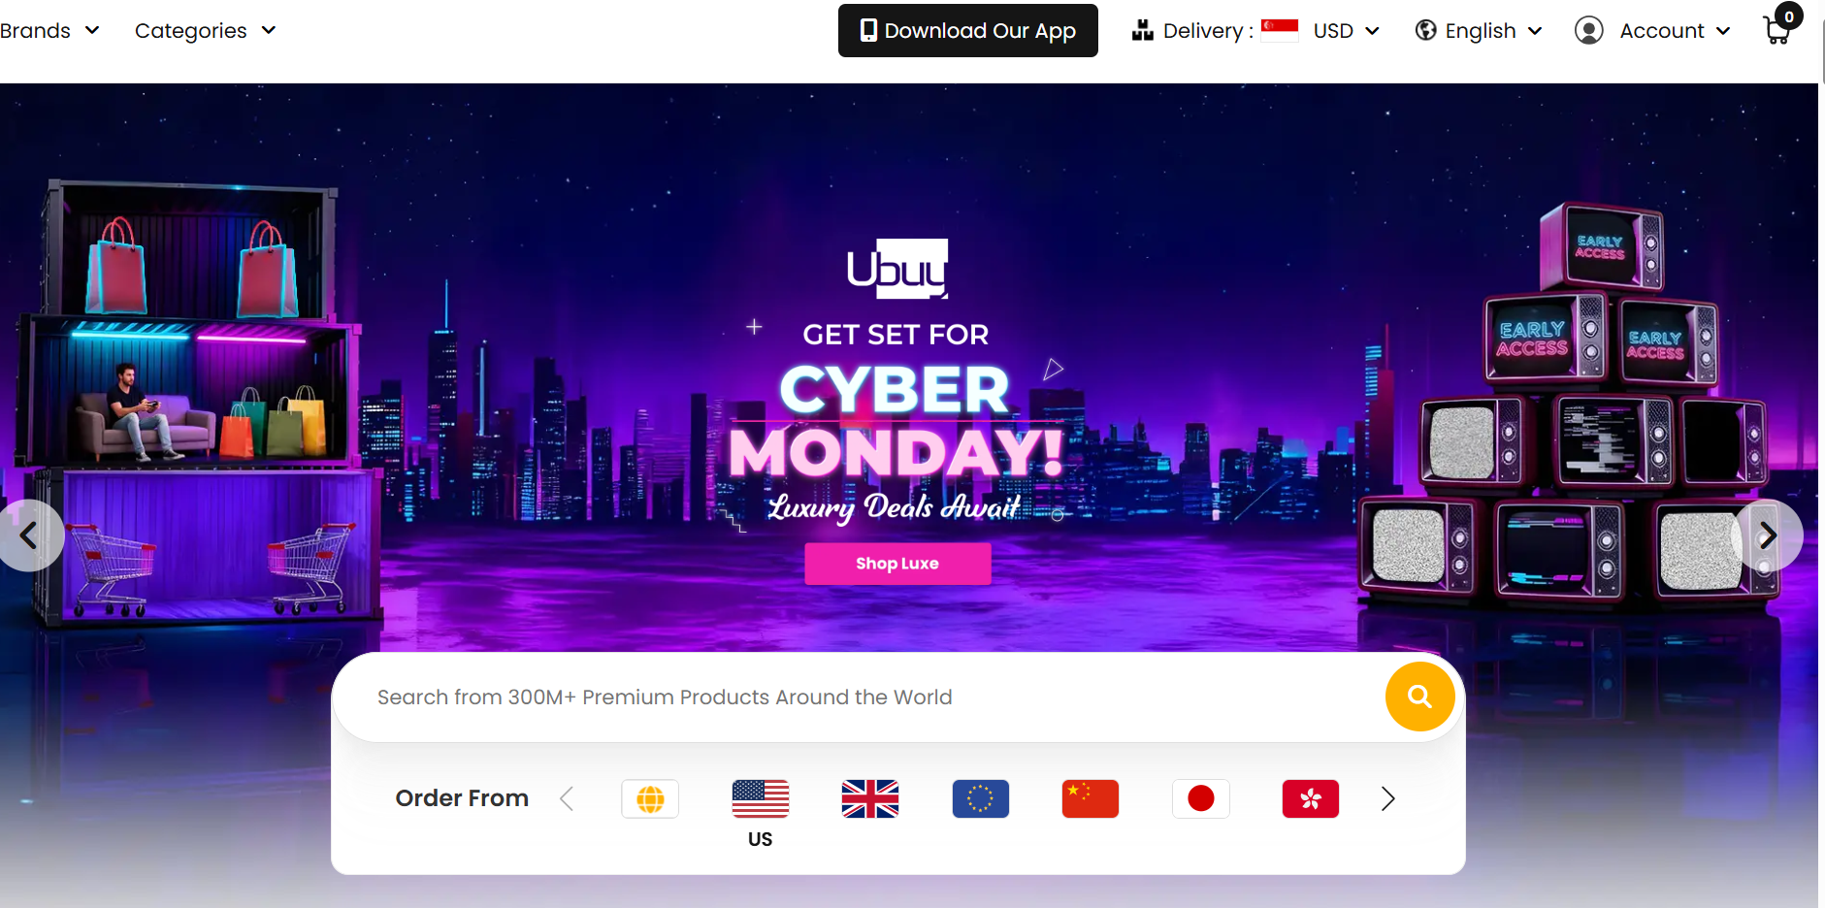Choose the US flag store
The width and height of the screenshot is (1825, 908).
pos(761,798)
